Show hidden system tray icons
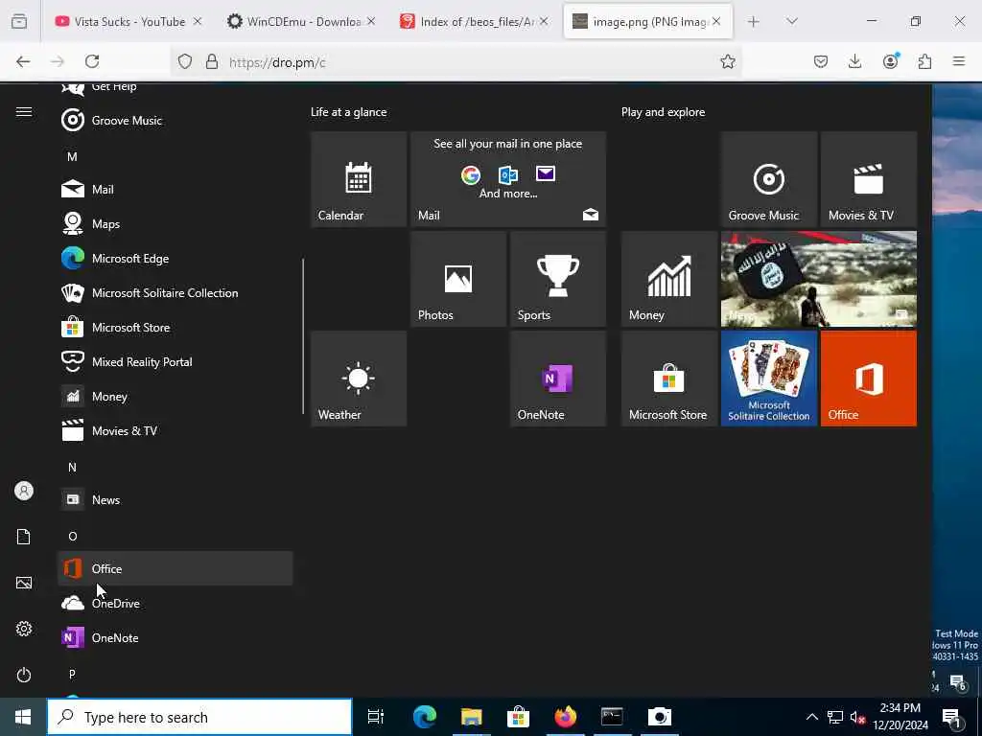The image size is (982, 736). 811,717
